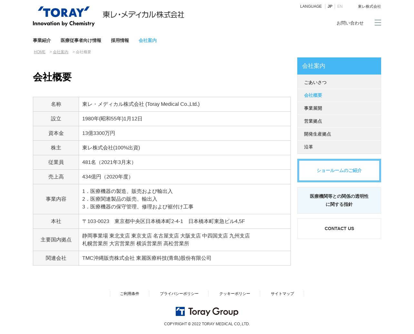Screen dimensions: 414x334
Task: Click the 主要国内拠点 table header cell
Action: point(56,240)
